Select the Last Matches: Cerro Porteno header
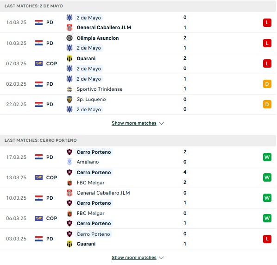 (138, 140)
